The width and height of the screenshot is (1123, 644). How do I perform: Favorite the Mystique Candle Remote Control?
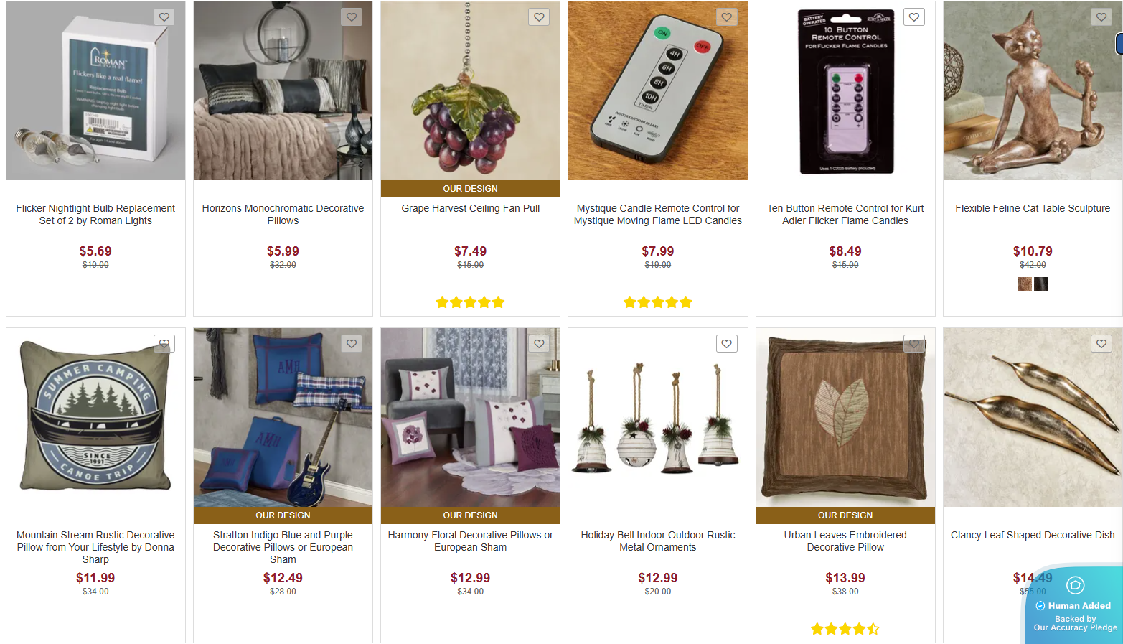click(x=727, y=17)
